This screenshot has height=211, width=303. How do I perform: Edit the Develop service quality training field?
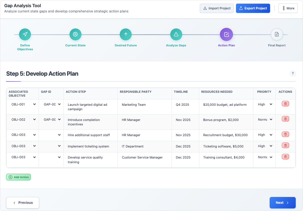(91, 160)
